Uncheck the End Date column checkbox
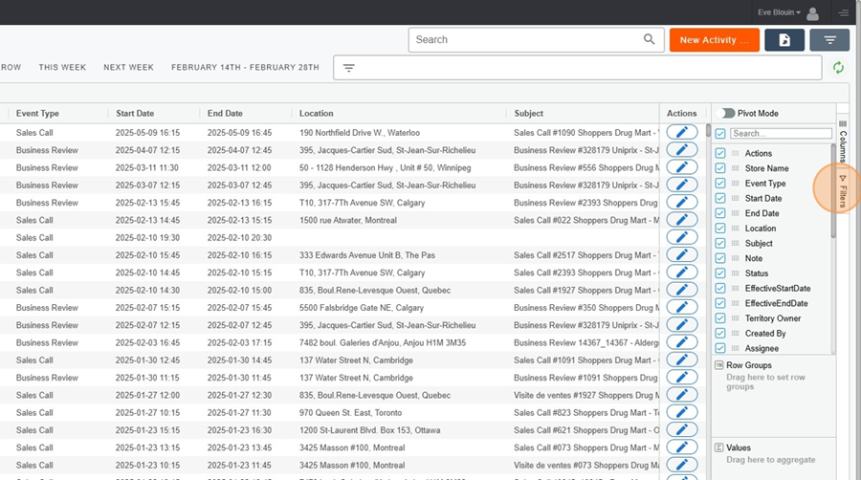Viewport: 861px width, 480px height. [720, 213]
